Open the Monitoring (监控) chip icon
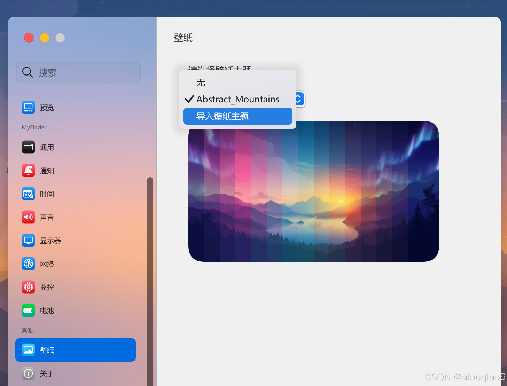The image size is (507, 386). (x=28, y=287)
